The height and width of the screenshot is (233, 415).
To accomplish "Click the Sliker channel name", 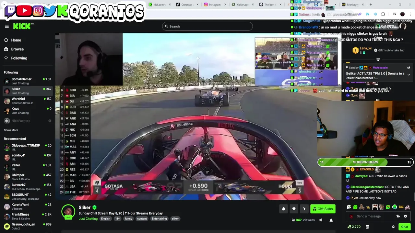I will (85, 208).
